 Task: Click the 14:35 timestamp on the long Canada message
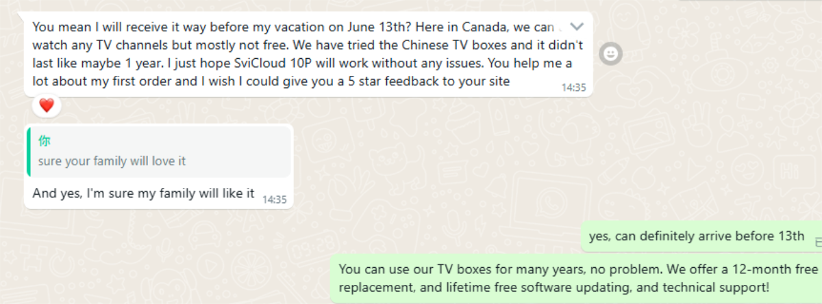pyautogui.click(x=573, y=87)
